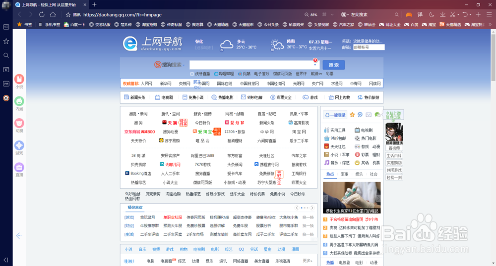Click the 一键登录 button

(335, 115)
